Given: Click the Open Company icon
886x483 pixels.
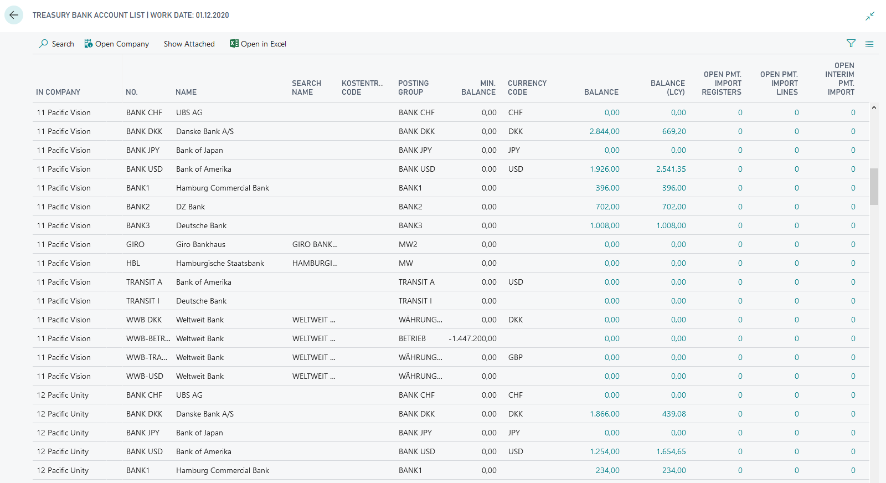Looking at the screenshot, I should (88, 44).
